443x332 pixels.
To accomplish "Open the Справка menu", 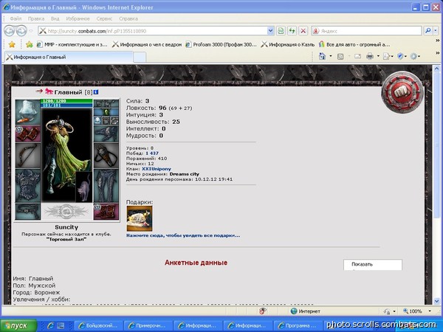I will pyautogui.click(x=128, y=18).
